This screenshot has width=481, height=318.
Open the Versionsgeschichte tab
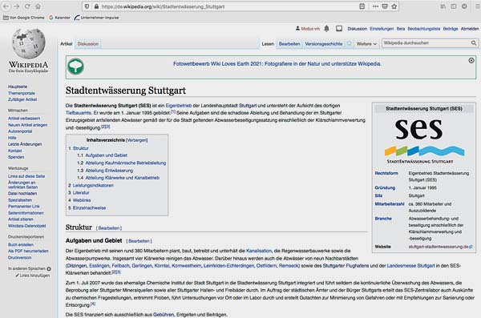pyautogui.click(x=324, y=44)
